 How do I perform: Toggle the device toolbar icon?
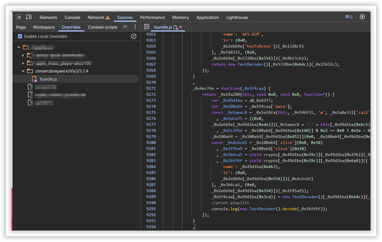28,17
